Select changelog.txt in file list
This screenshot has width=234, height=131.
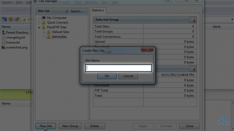(x=16, y=38)
